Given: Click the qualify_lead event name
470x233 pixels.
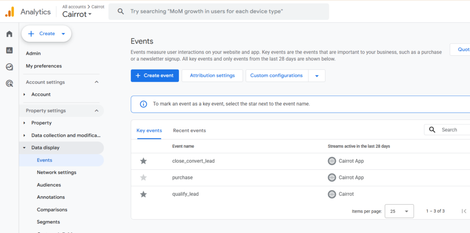Looking at the screenshot, I should click(x=185, y=194).
